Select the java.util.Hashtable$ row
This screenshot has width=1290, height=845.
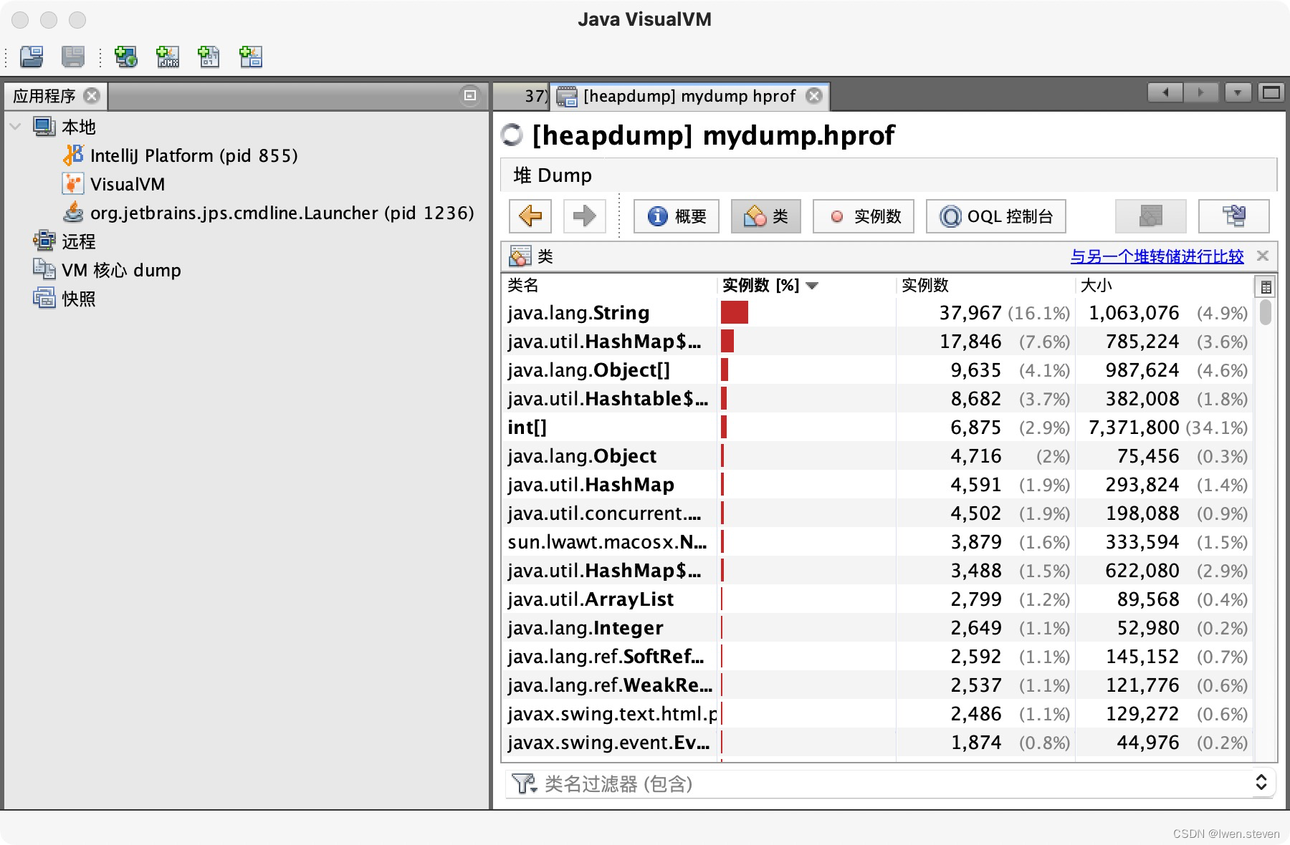coord(878,399)
